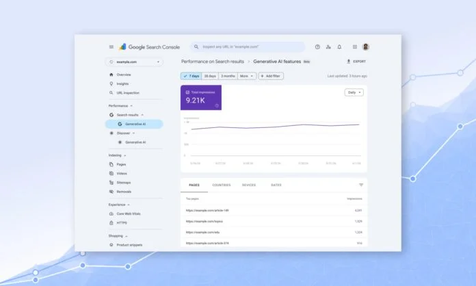Click the Removals icon in sidebar

point(111,192)
